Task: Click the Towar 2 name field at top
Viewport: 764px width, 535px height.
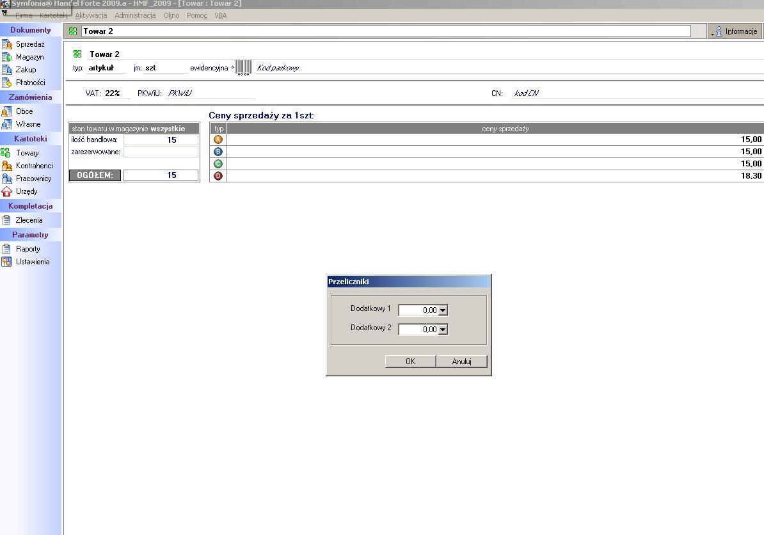Action: (386, 31)
